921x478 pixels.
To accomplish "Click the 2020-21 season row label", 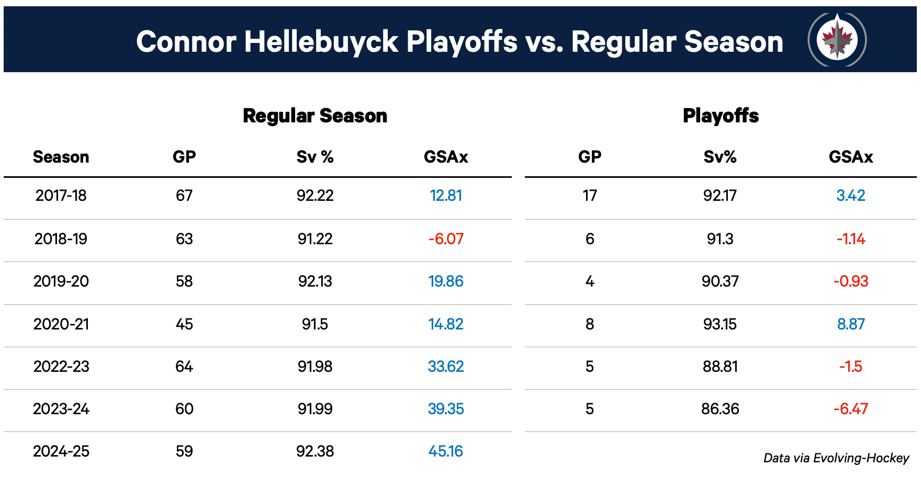I will tap(61, 324).
